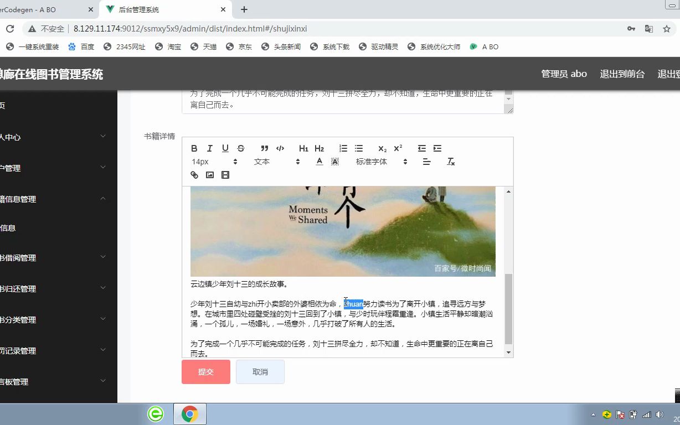Open the font color picker
Viewport: 680px width, 425px height.
pos(319,162)
